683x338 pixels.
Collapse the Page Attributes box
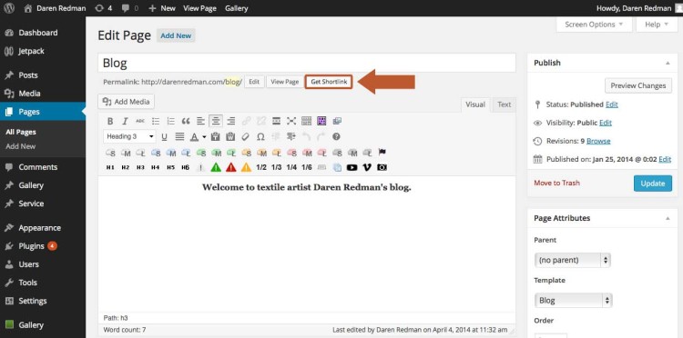pyautogui.click(x=668, y=218)
